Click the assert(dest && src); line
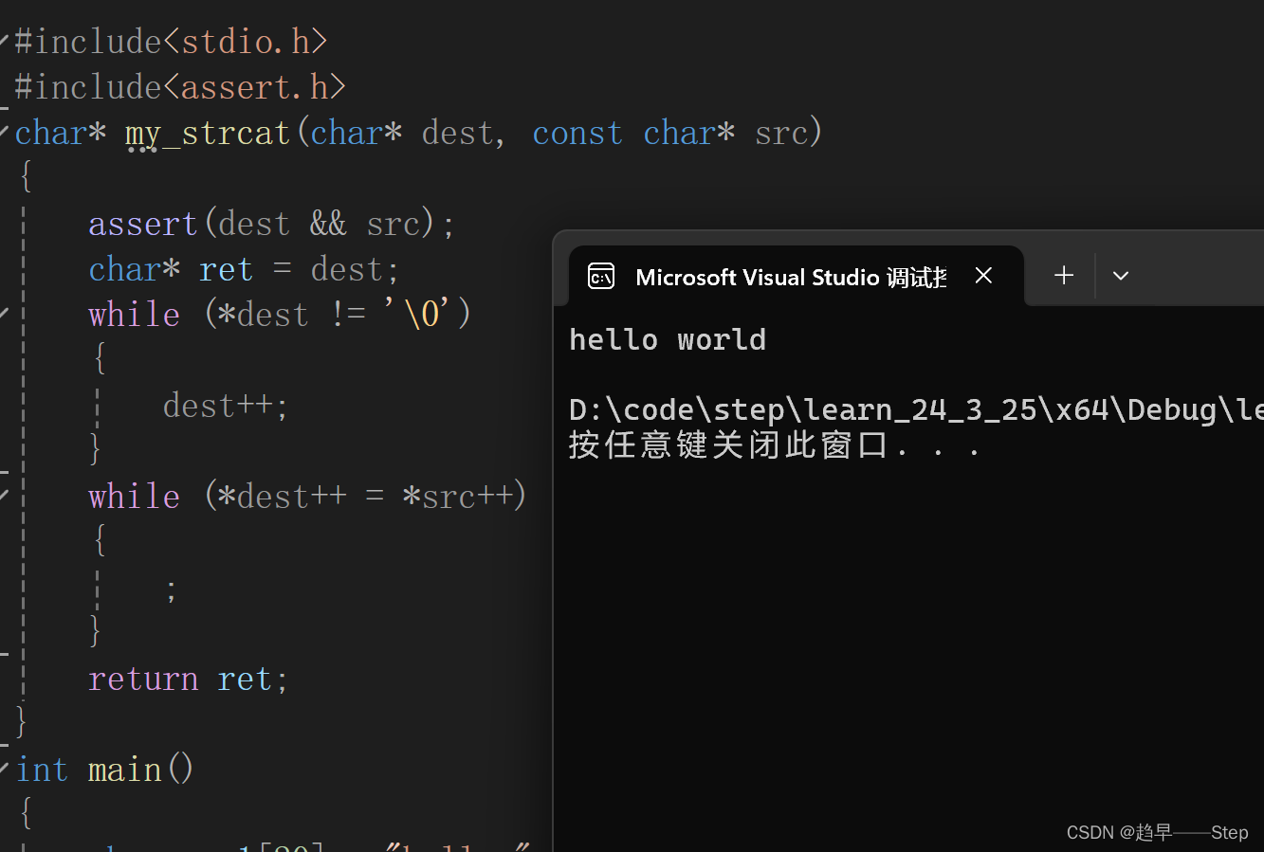Viewport: 1264px width, 852px height. coord(271,224)
